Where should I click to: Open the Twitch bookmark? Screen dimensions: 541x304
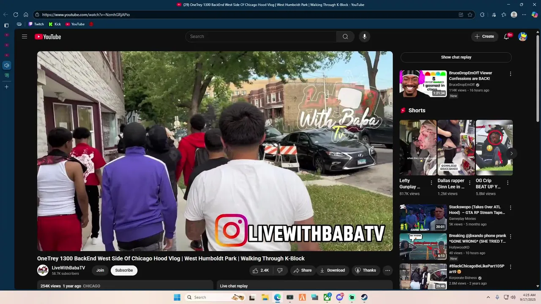(x=36, y=24)
